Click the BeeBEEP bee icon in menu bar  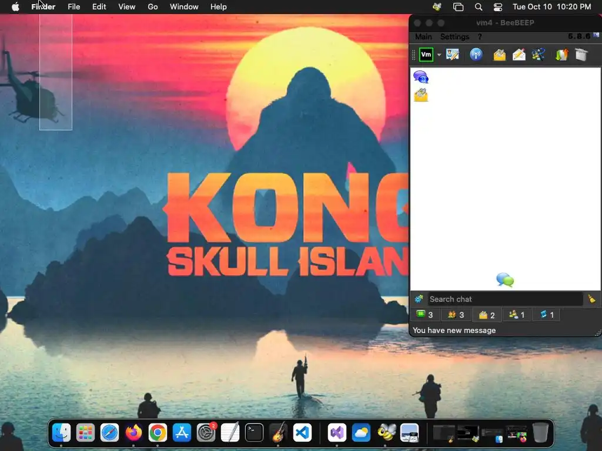pos(437,6)
